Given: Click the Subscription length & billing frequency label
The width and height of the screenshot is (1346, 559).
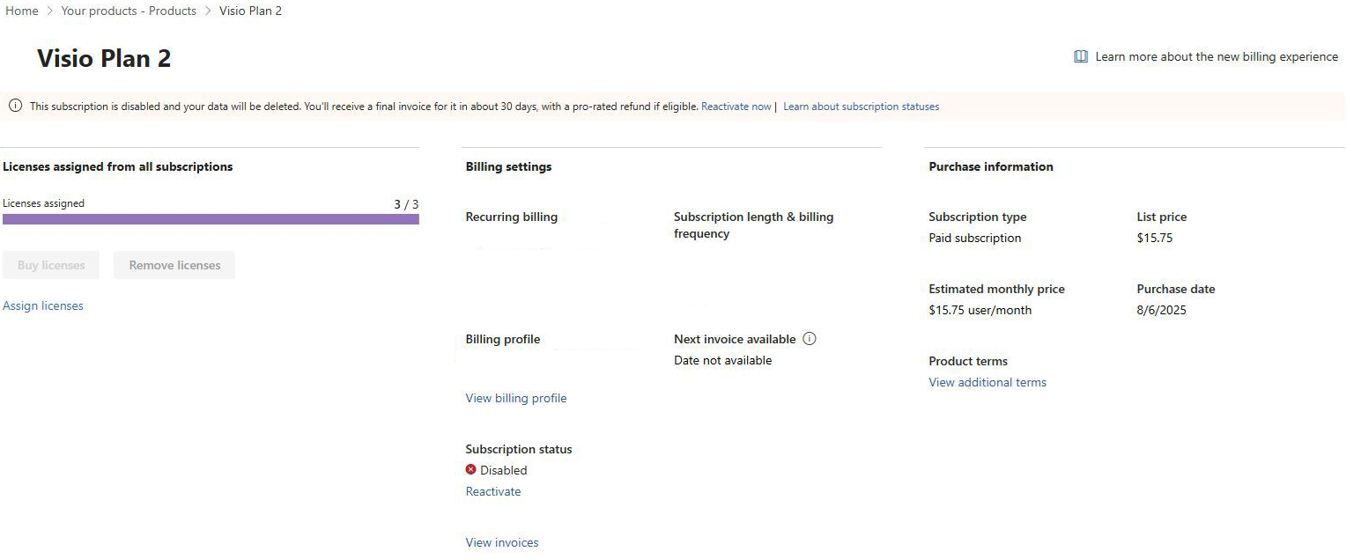Looking at the screenshot, I should pos(754,225).
